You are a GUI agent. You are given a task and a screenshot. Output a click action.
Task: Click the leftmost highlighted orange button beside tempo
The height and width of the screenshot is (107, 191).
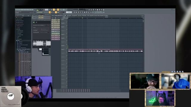pyautogui.click(x=54, y=10)
